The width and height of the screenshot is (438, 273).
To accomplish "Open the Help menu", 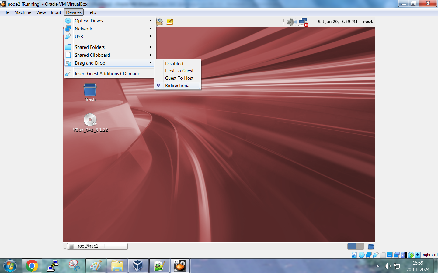I will [x=91, y=12].
